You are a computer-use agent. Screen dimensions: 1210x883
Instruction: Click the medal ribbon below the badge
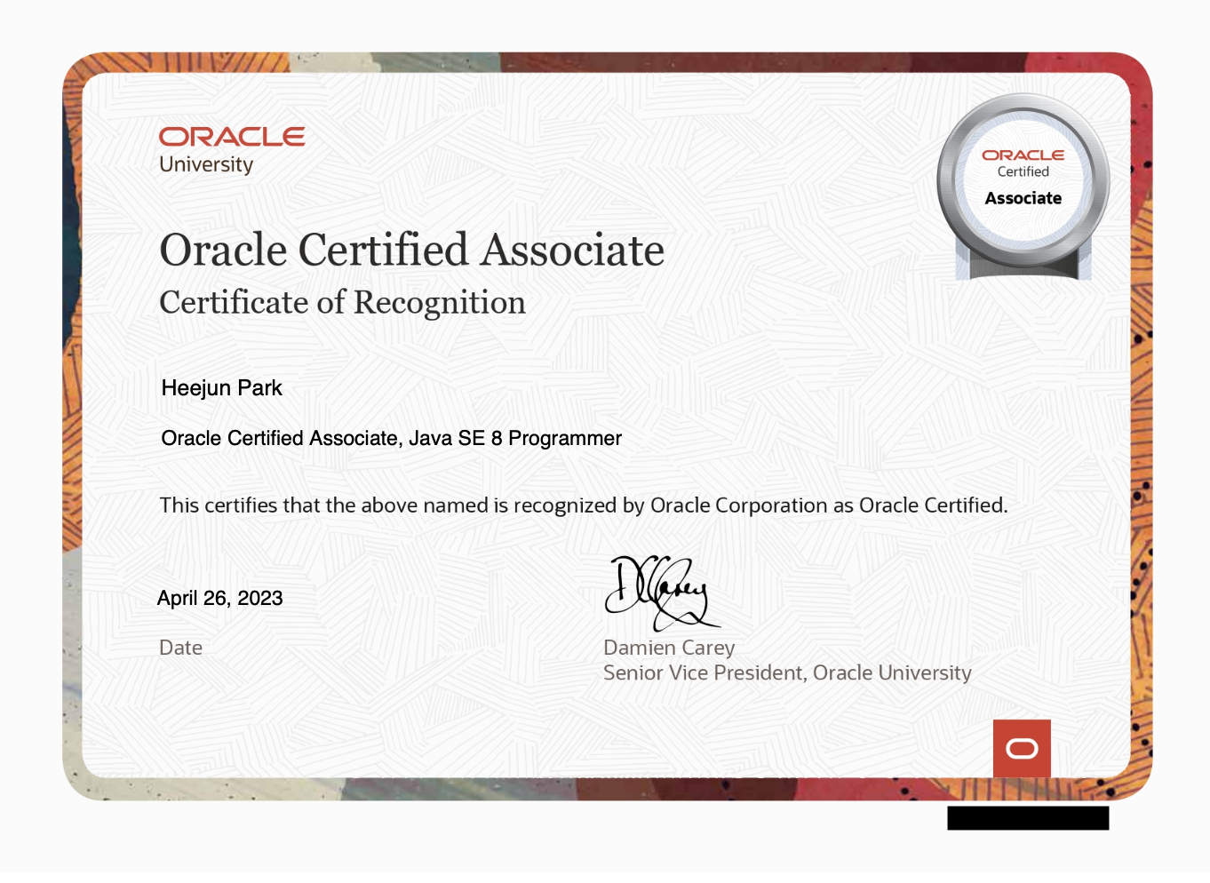tap(1022, 265)
